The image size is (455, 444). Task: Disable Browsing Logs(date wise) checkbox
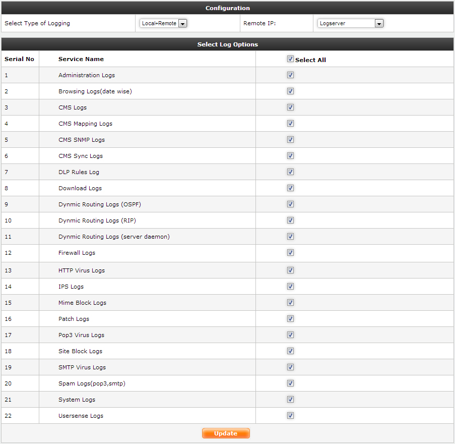coord(290,91)
